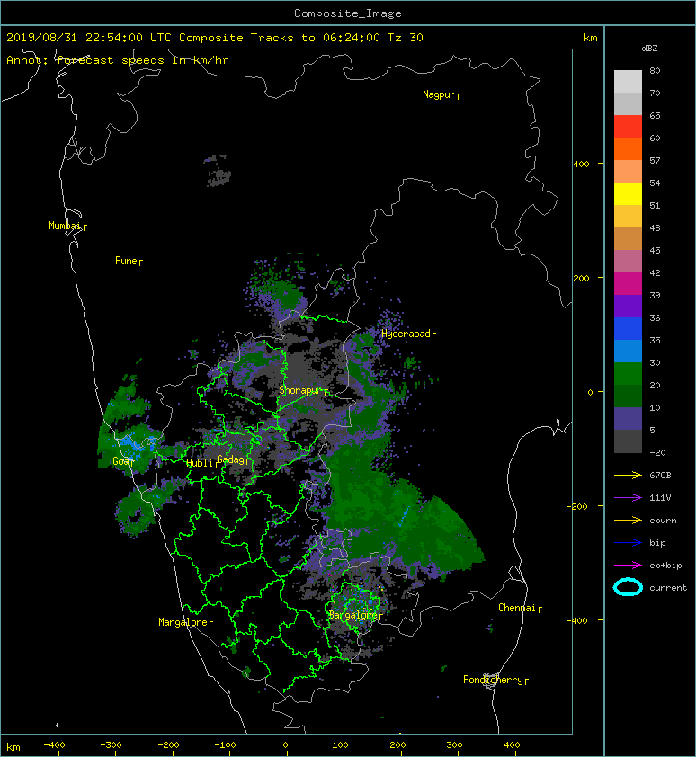The image size is (696, 757).
Task: Pick the magenta 42 dBZ swatch
Action: click(628, 283)
